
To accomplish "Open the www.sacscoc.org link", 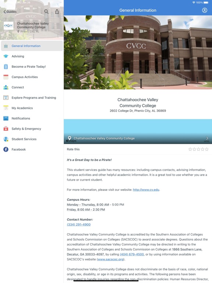I will (x=110, y=259).
